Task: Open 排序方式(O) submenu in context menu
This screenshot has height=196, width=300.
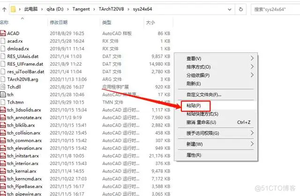Action: point(216,67)
